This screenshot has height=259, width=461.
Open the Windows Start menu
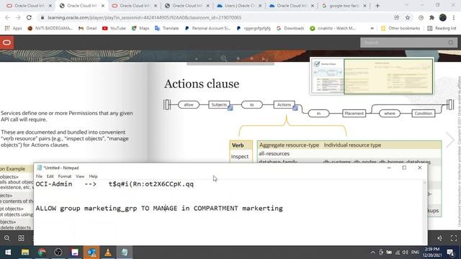8,253
